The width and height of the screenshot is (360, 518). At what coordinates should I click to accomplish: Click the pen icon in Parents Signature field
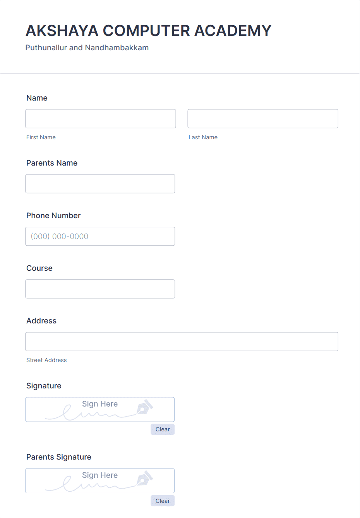pyautogui.click(x=145, y=478)
